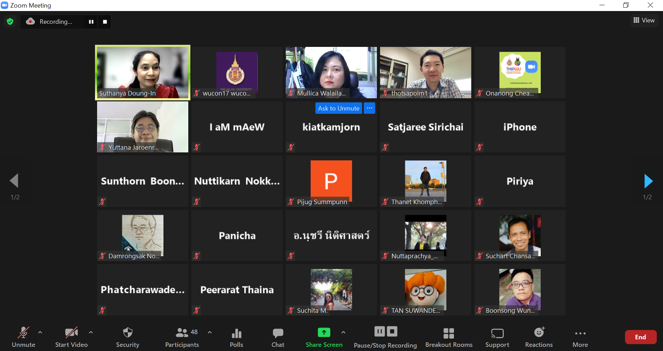Select Nuttaprachya participant tile
The image size is (663, 351).
tap(426, 235)
